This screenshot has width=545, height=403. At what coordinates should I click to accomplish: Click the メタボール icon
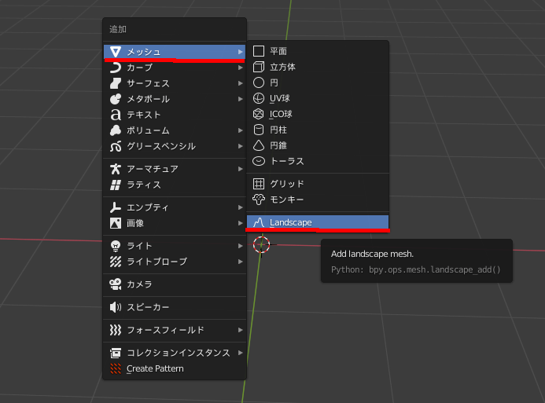point(116,99)
